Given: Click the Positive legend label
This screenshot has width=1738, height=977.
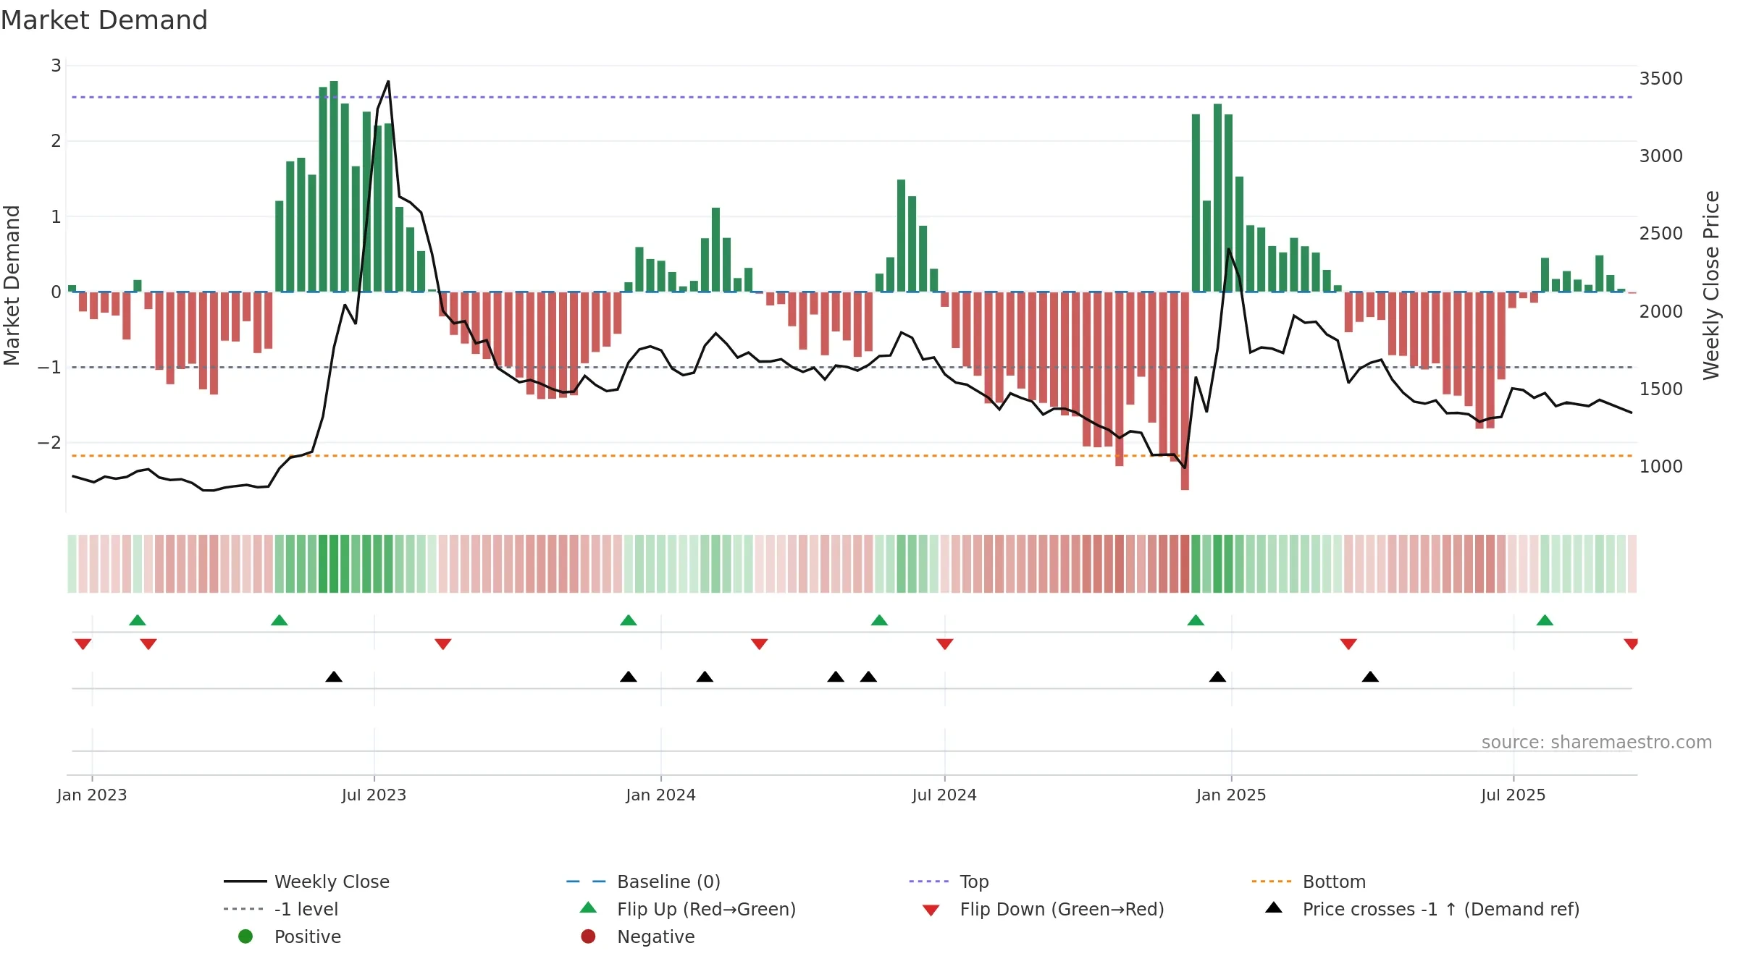Looking at the screenshot, I should (308, 936).
